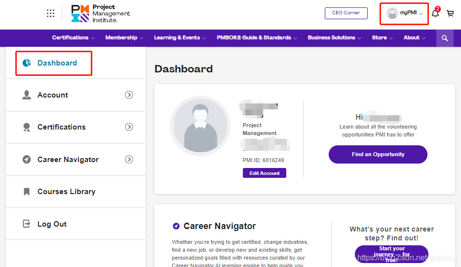461x267 pixels.
Task: Expand the Account sidebar arrow
Action: tap(129, 95)
